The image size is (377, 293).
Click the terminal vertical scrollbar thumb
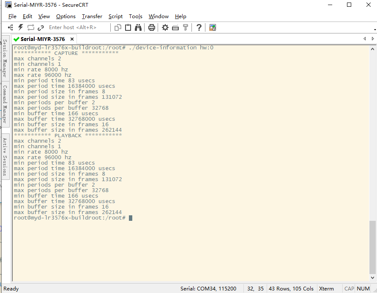tap(372, 247)
